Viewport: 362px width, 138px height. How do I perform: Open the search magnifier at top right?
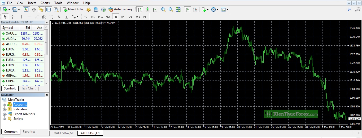(x=350, y=9)
